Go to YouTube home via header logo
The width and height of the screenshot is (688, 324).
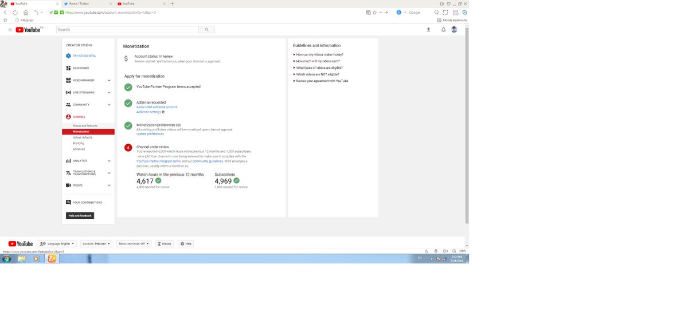[28, 30]
